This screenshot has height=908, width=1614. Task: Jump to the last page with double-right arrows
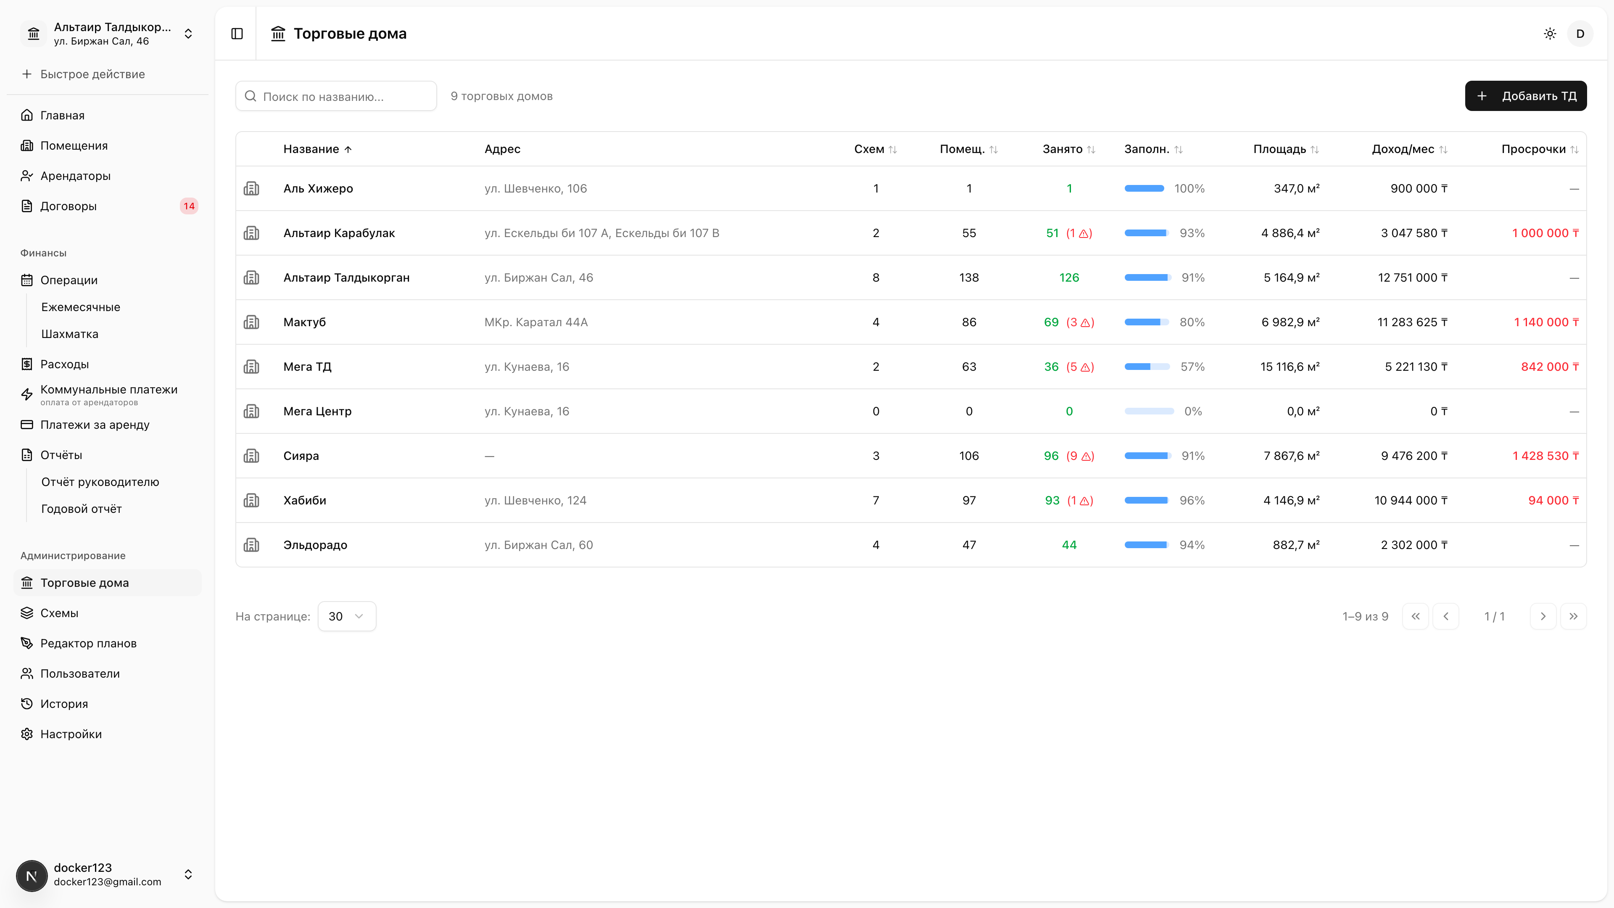click(1573, 616)
